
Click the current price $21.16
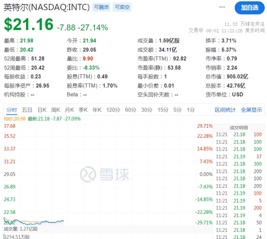coord(29,24)
